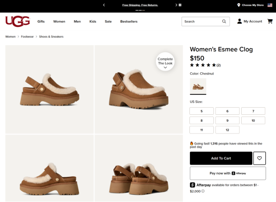Click the UGG logo

(x=18, y=21)
